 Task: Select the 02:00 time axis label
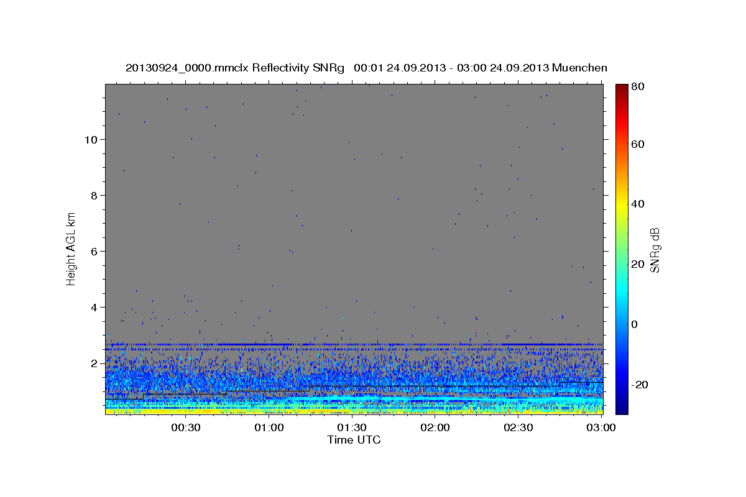(x=435, y=427)
